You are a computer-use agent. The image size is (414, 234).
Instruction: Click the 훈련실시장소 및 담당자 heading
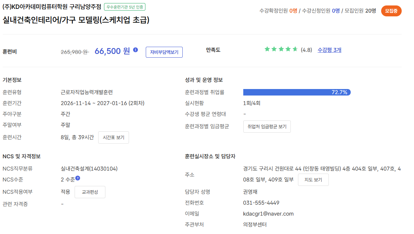[210, 156]
